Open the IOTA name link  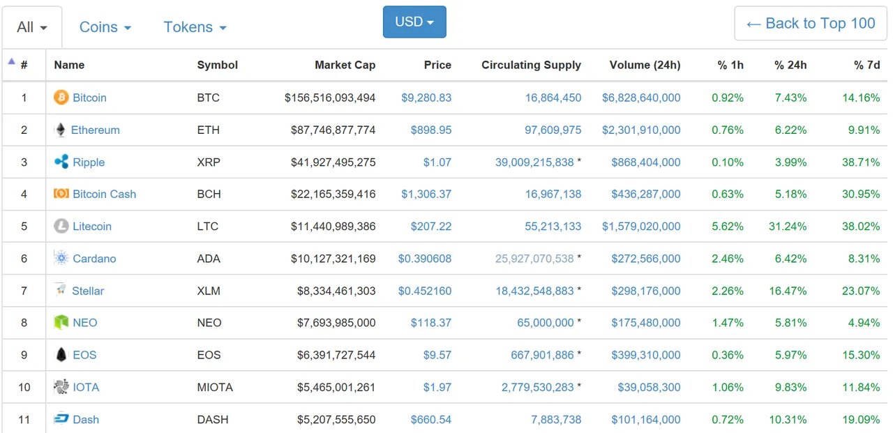[86, 387]
